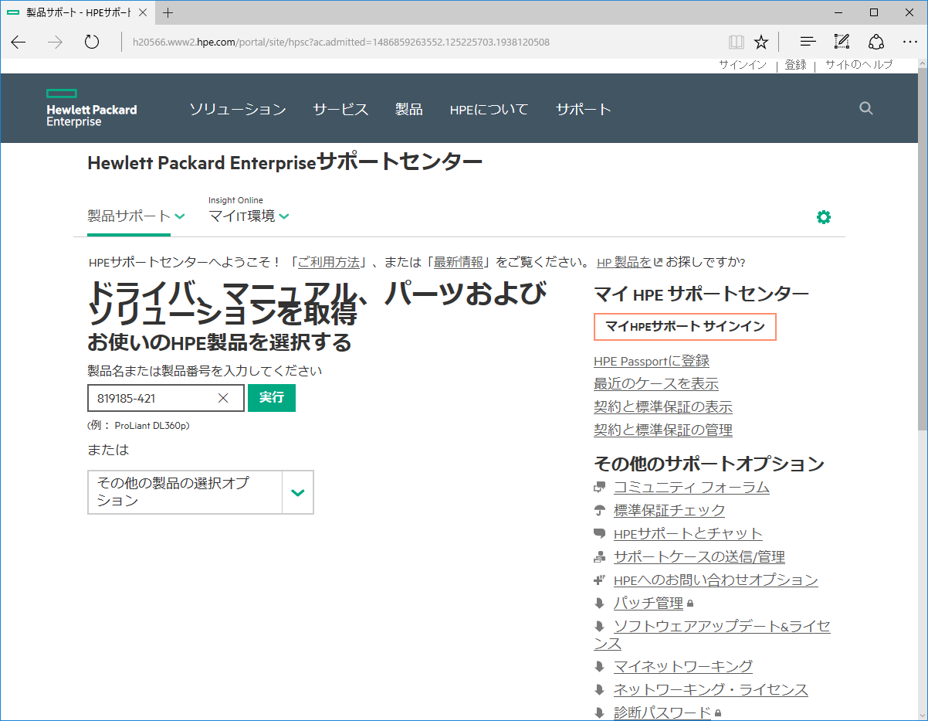The width and height of the screenshot is (928, 721).
Task: Click the patch management download icon
Action: (x=599, y=604)
